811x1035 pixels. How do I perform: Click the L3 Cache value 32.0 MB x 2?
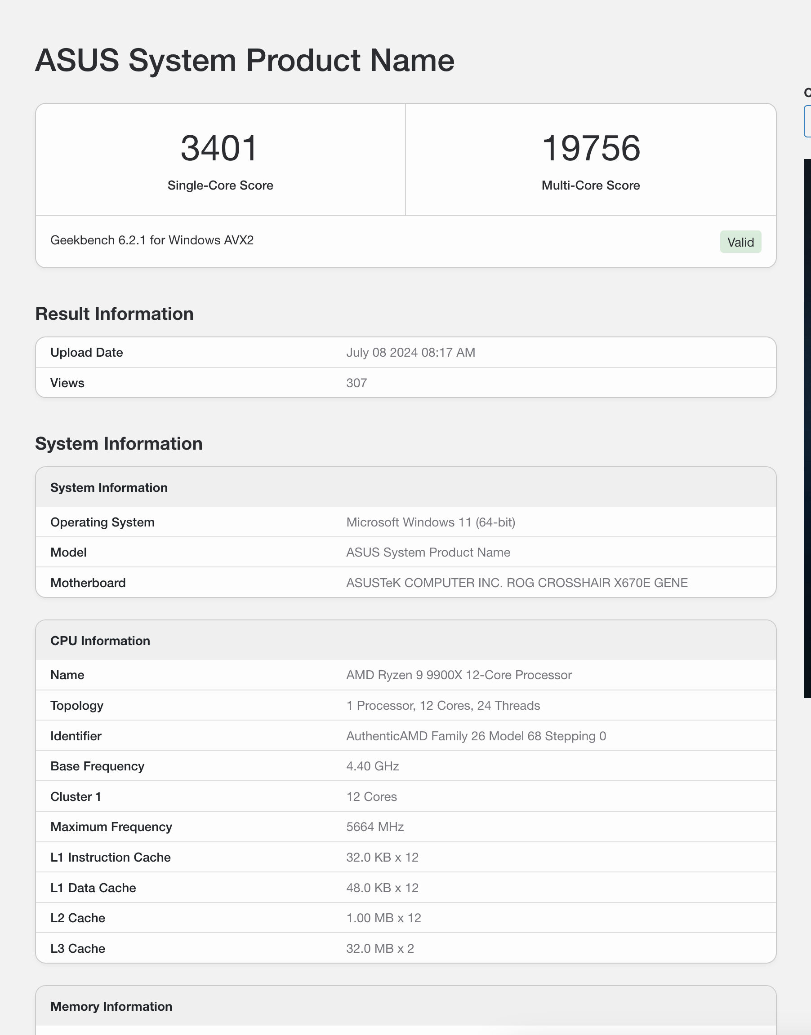(x=380, y=948)
